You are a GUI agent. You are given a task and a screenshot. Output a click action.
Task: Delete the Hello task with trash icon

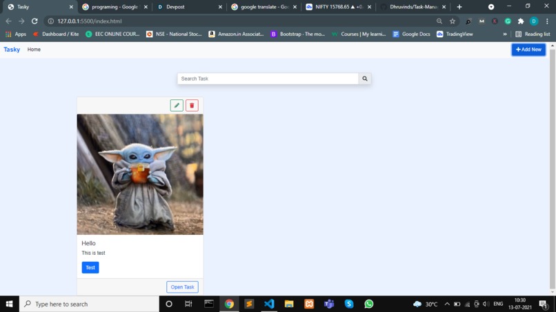tap(192, 105)
